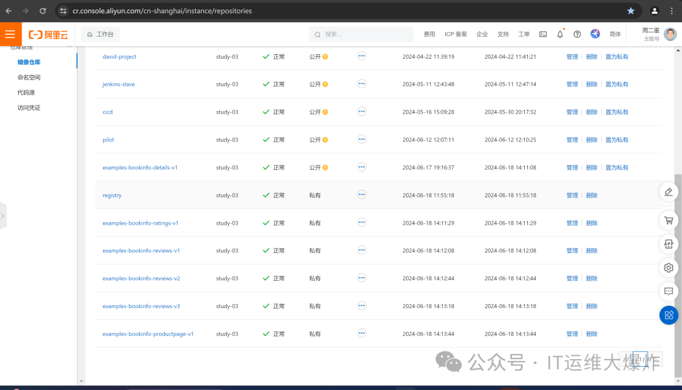682x390 pixels.
Task: Open the 工单 menu
Action: coord(523,34)
